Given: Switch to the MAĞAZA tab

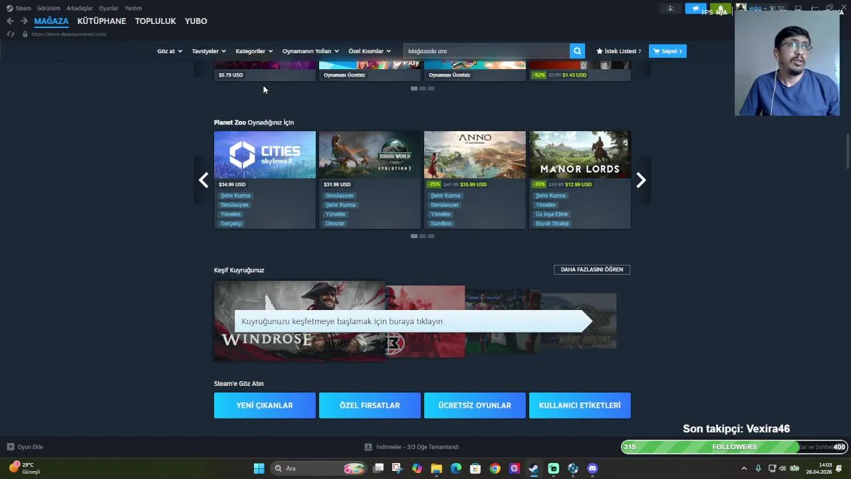Looking at the screenshot, I should (x=51, y=21).
